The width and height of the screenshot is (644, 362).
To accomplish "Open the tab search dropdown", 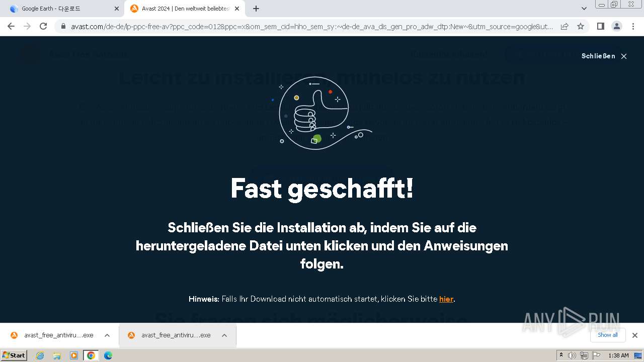I will pyautogui.click(x=584, y=9).
